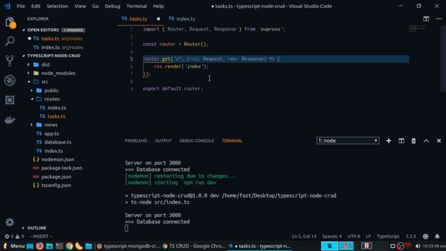Open package.json in the file tree
This screenshot has height=251, width=446.
tap(56, 176)
